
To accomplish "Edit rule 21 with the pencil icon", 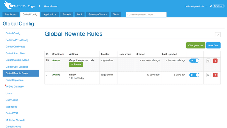I will click(208, 75).
